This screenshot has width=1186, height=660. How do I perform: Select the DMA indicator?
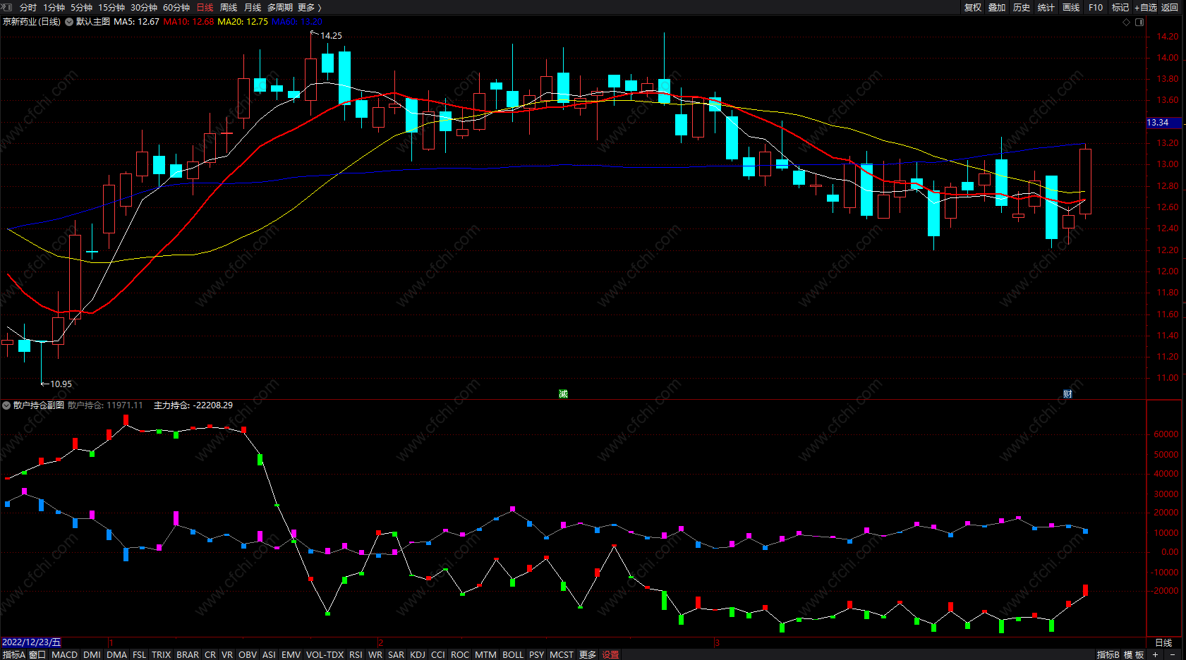click(116, 655)
